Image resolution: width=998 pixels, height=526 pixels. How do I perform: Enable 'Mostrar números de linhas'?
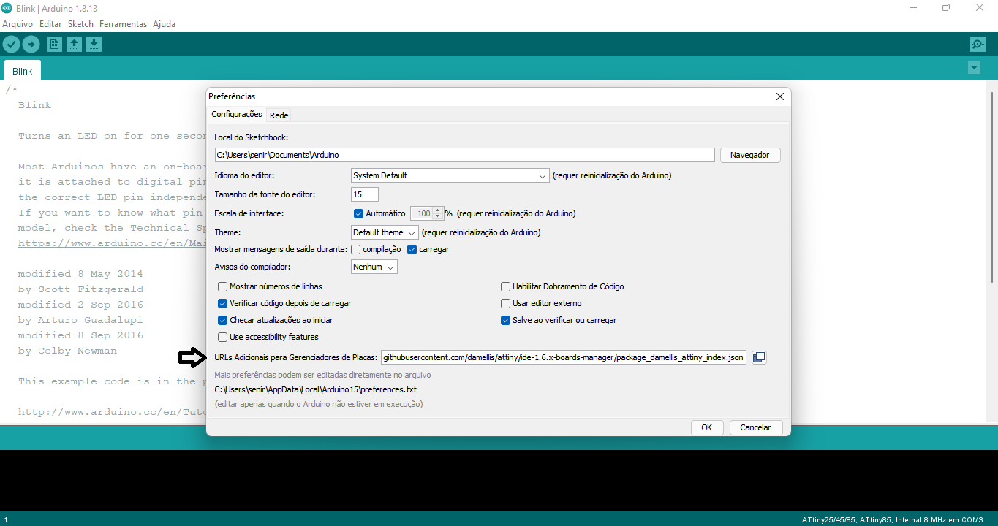pyautogui.click(x=222, y=286)
